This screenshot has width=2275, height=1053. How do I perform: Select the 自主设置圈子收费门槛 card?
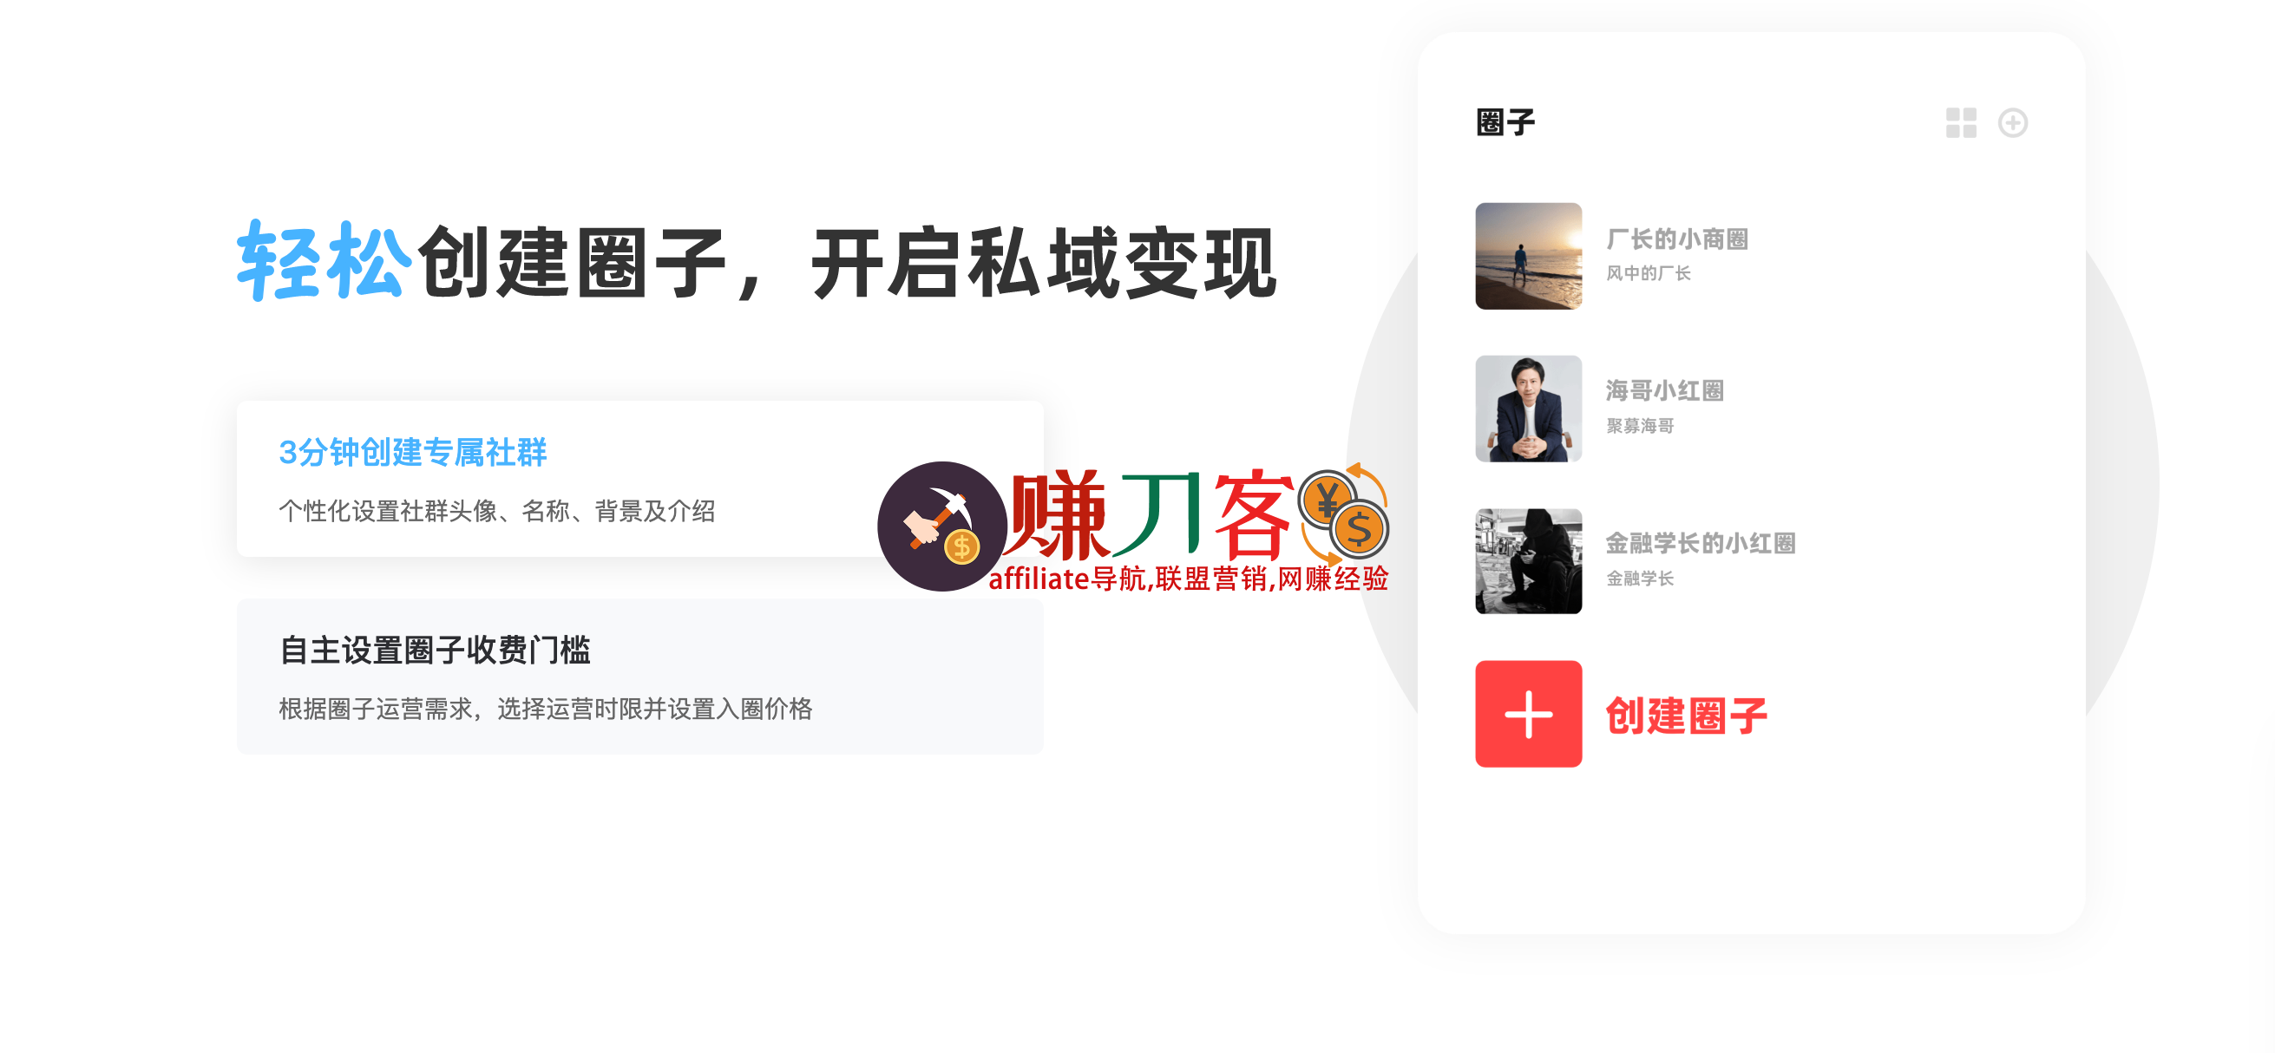pos(639,676)
